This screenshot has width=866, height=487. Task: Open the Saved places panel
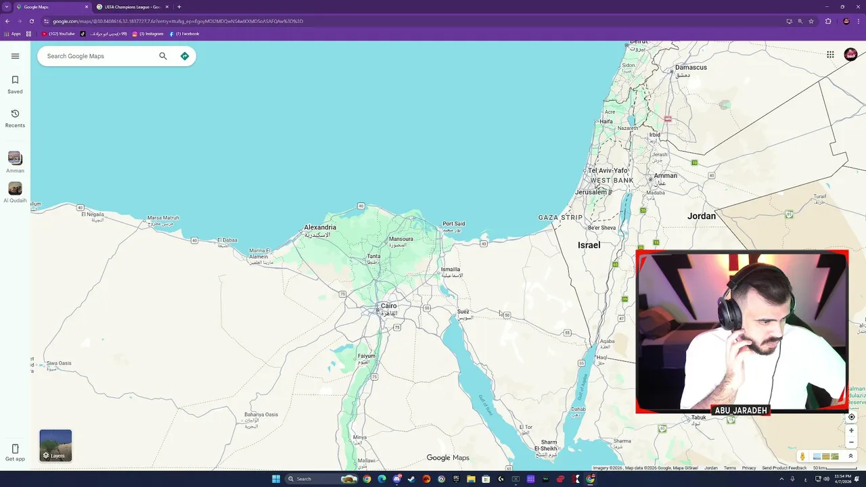(x=15, y=85)
